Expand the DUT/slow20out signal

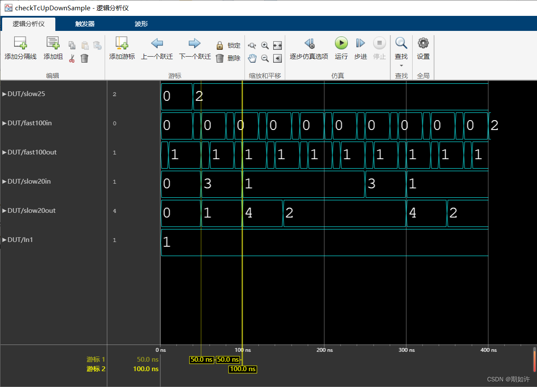(4, 210)
